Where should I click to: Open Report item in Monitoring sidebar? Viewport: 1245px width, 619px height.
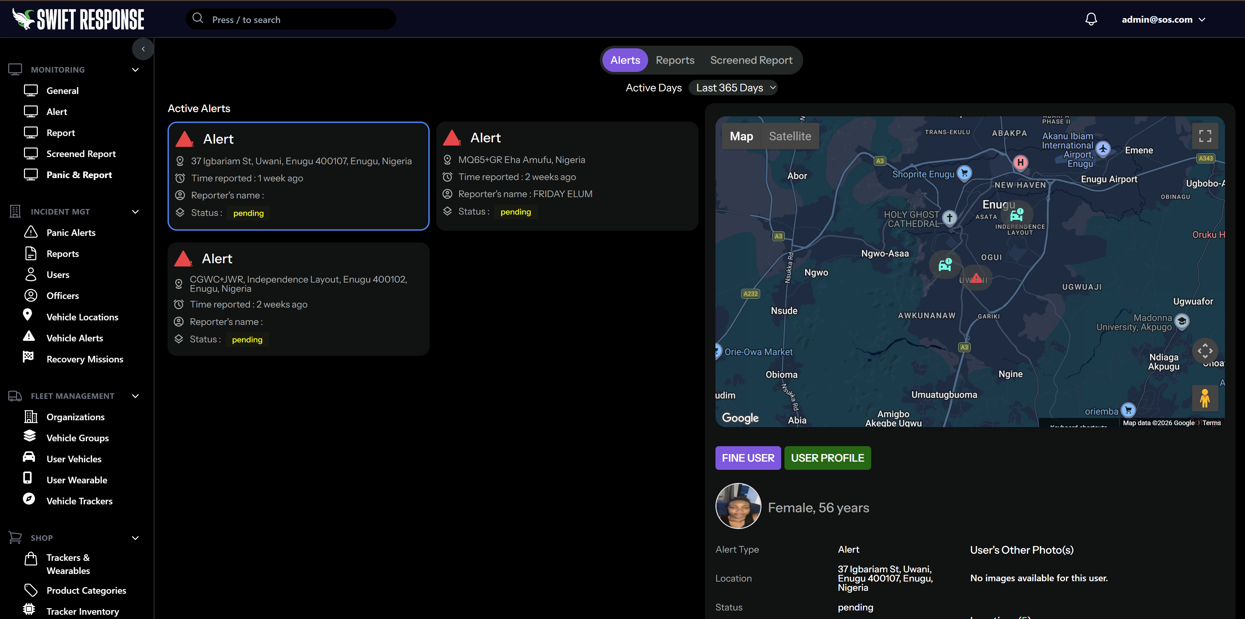(60, 132)
